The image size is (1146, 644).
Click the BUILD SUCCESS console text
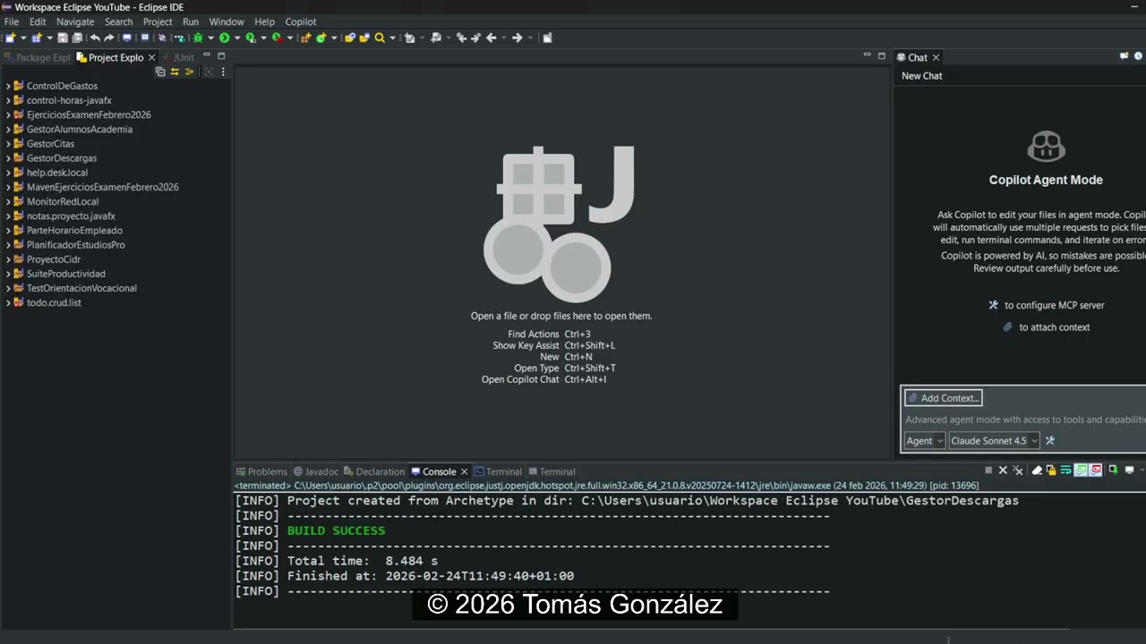tap(336, 530)
